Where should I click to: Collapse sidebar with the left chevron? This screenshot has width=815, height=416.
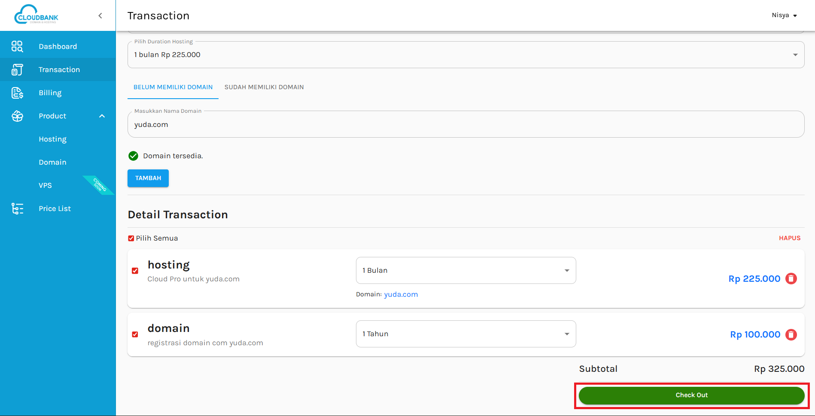point(100,16)
